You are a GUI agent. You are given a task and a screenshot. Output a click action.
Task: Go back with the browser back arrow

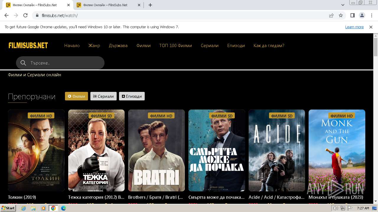6,15
